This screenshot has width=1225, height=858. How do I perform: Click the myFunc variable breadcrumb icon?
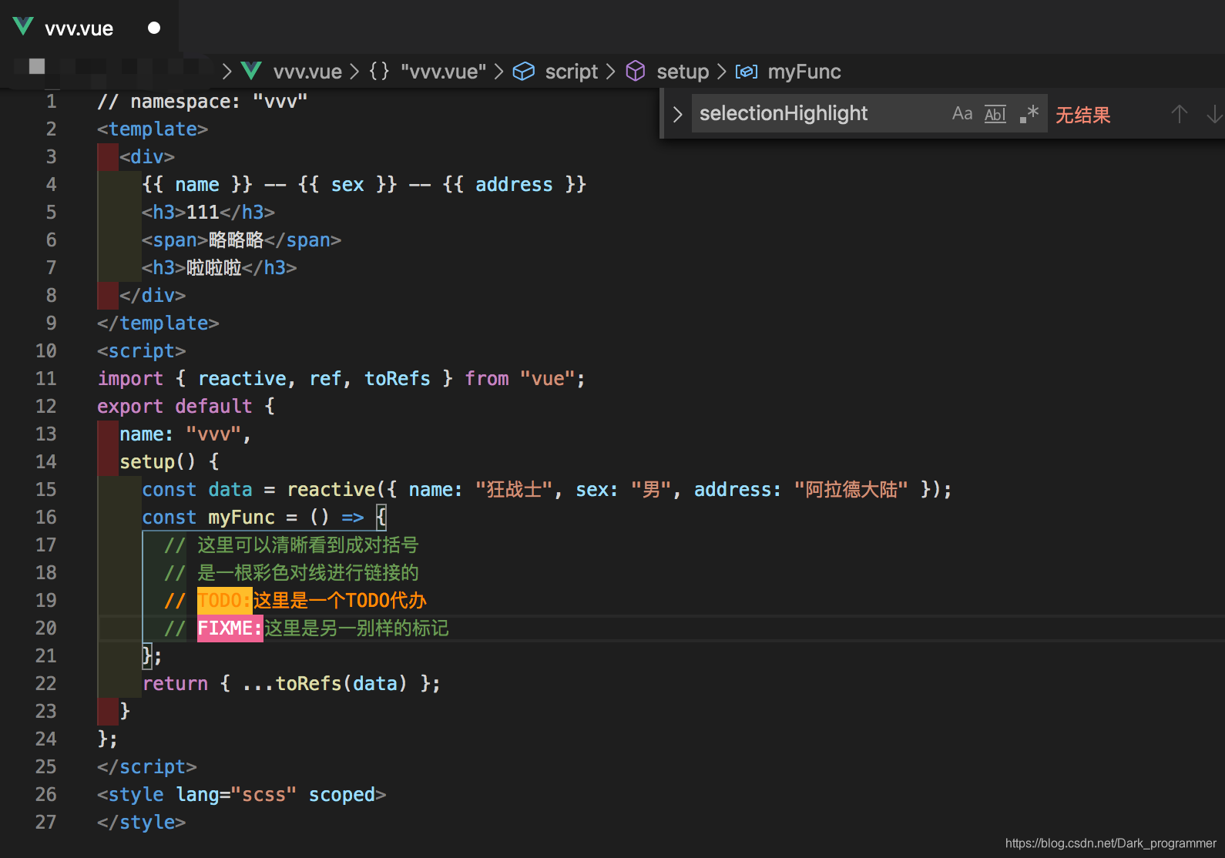tap(747, 72)
